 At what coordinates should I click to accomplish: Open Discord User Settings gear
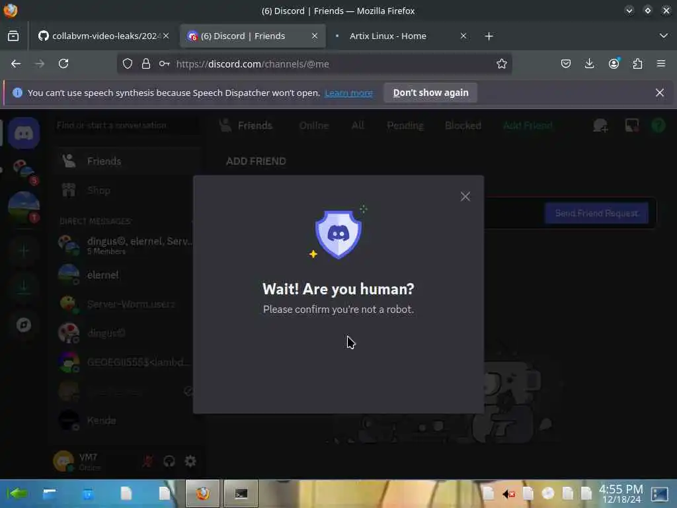click(x=190, y=461)
